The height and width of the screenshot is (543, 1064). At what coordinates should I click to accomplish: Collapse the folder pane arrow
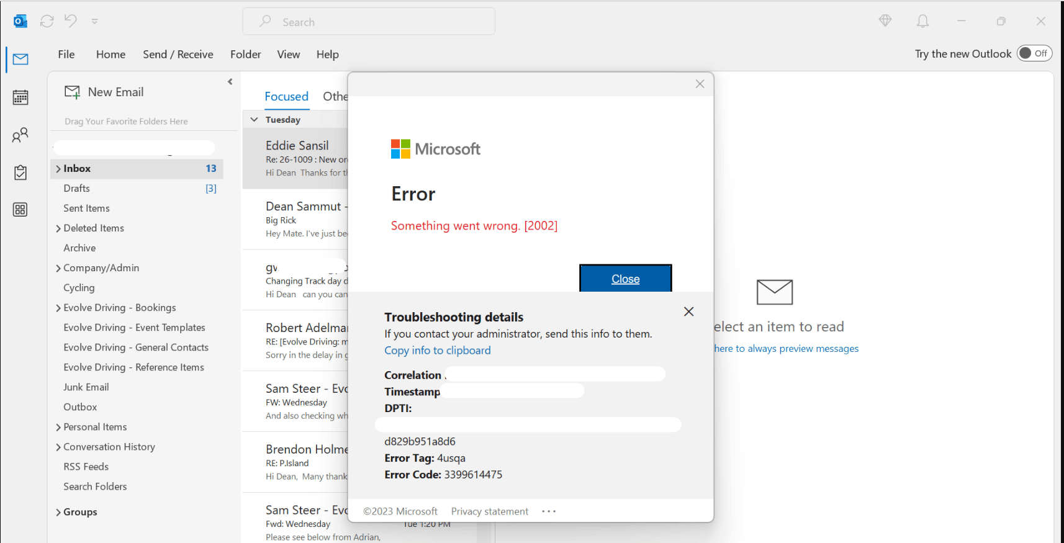coord(230,81)
